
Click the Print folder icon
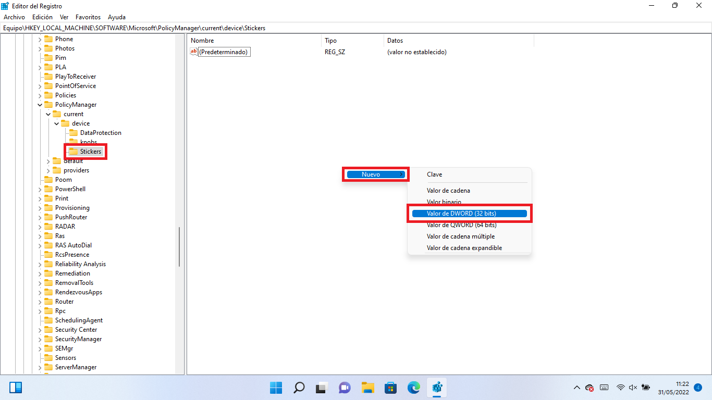[x=48, y=198]
